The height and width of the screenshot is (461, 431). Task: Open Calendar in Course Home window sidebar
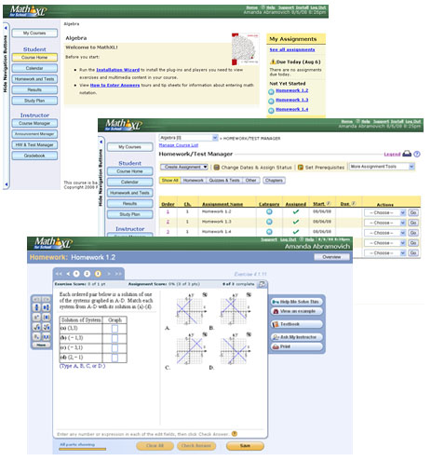click(34, 68)
